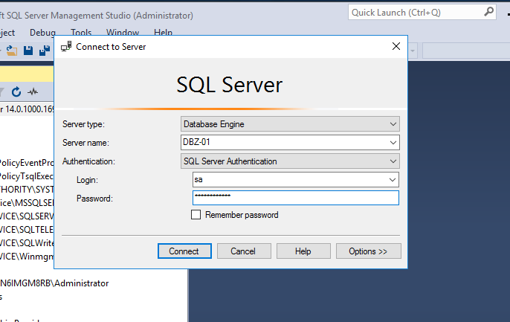Click into the Password field

point(296,198)
